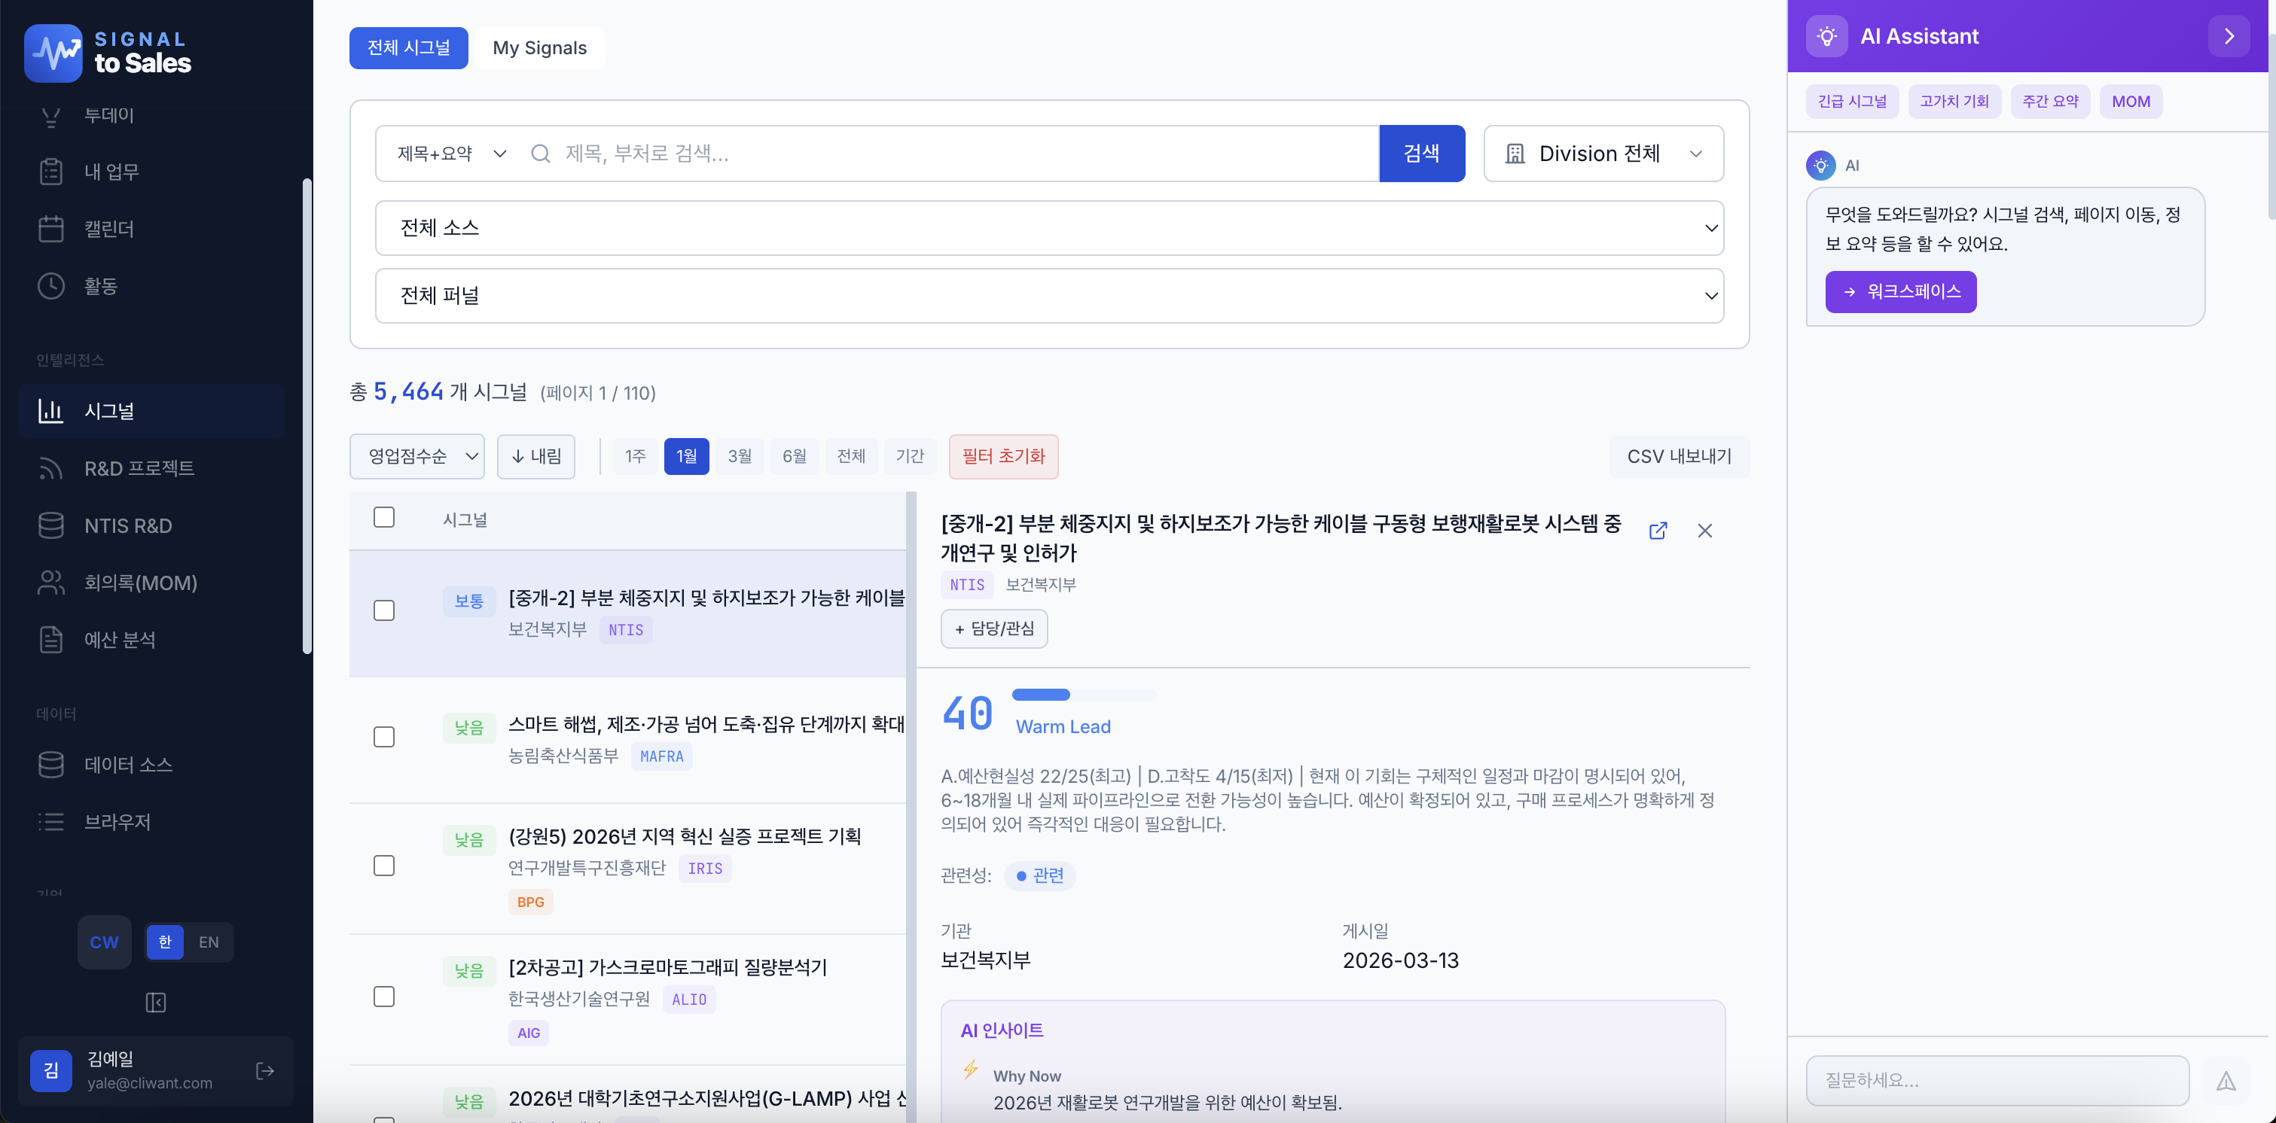Viewport: 2276px width, 1123px height.
Task: Switch language toggle to EN
Action: coord(209,942)
